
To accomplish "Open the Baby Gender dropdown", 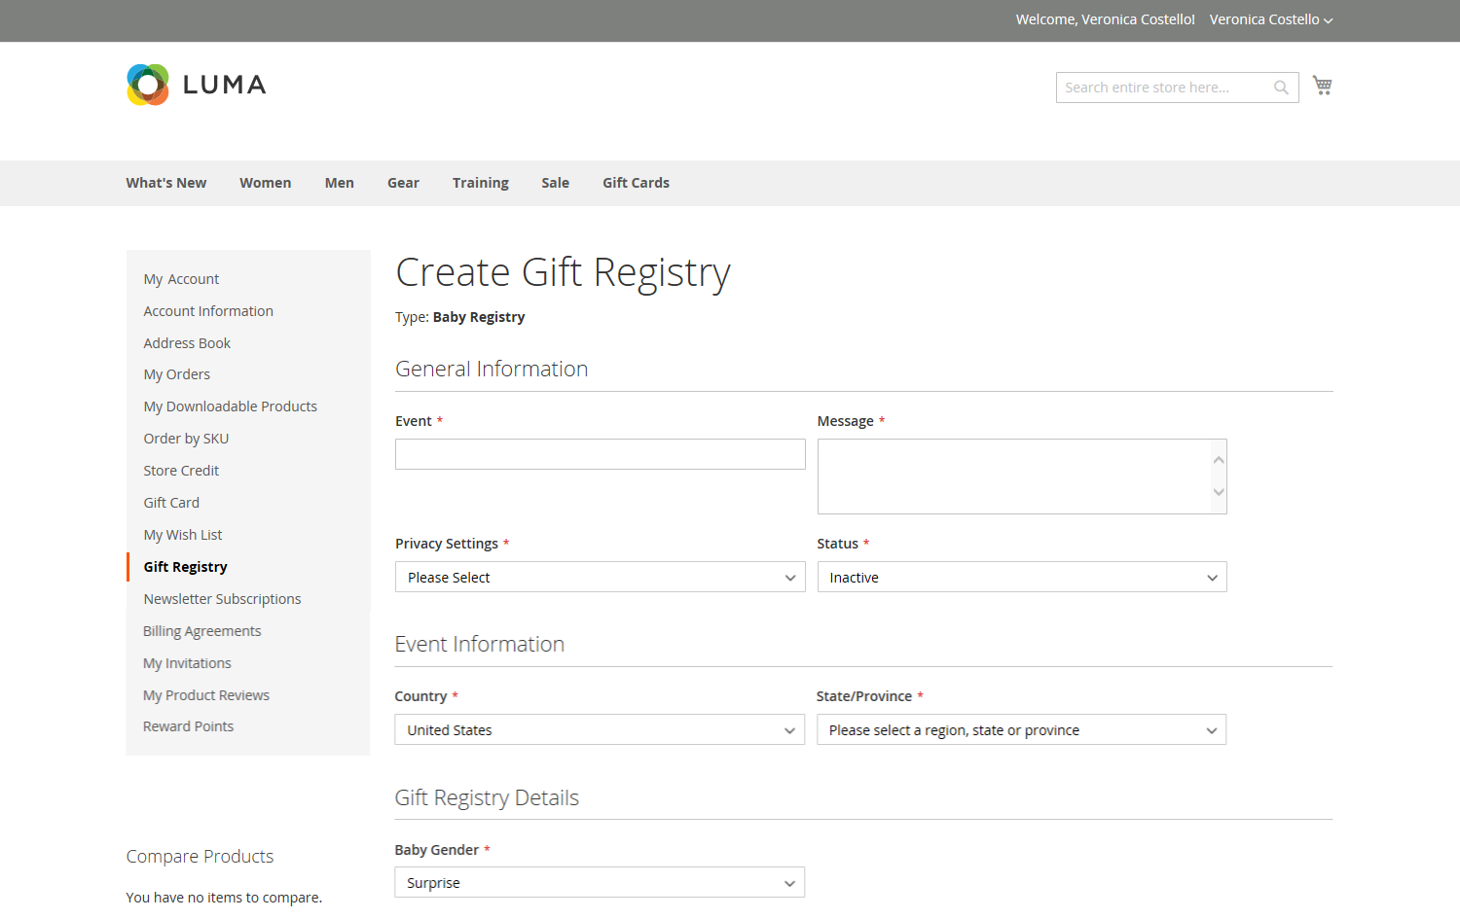I will [600, 882].
